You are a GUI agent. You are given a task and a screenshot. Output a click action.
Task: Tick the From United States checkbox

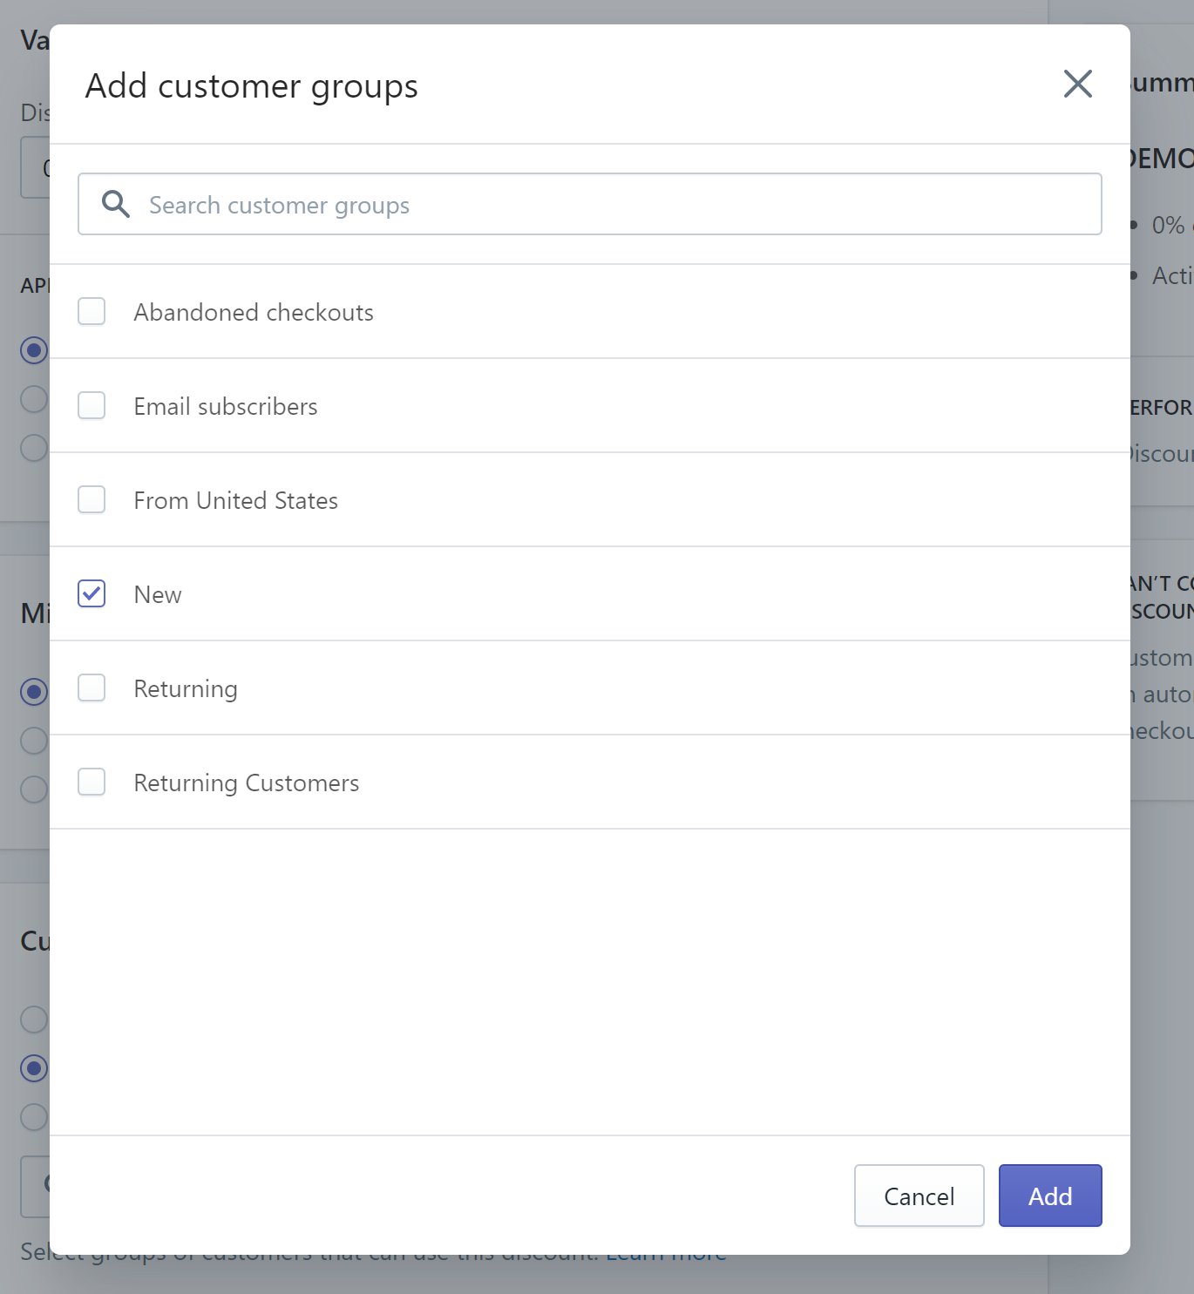(x=92, y=499)
